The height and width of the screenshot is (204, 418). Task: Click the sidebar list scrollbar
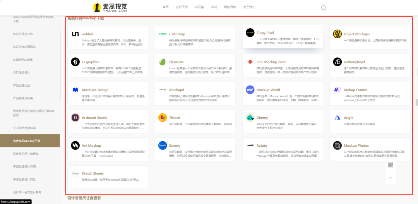[60, 66]
